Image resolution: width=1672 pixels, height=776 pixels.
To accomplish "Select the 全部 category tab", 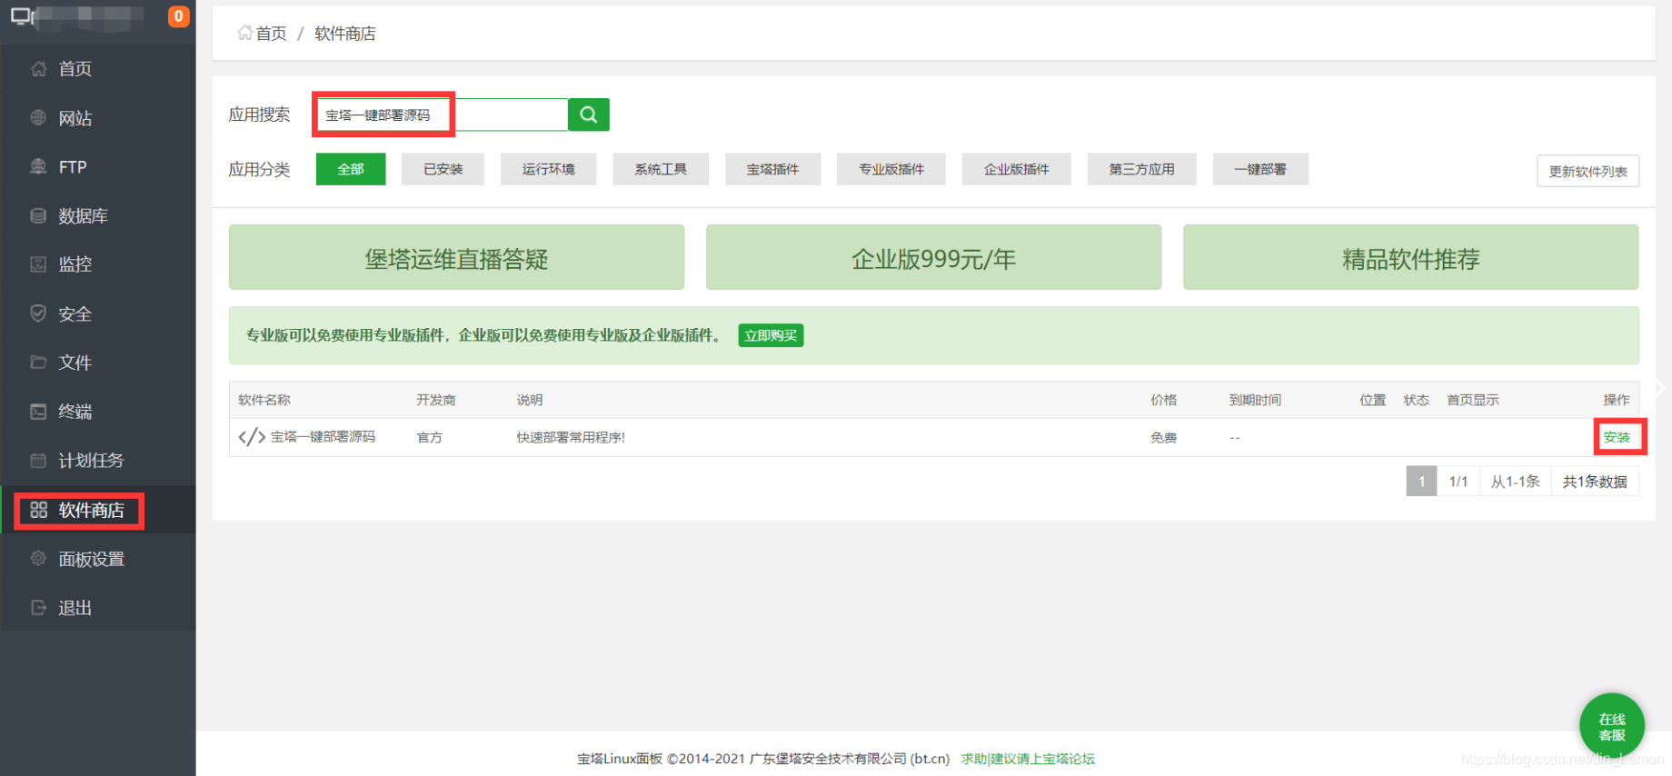I will pyautogui.click(x=351, y=169).
